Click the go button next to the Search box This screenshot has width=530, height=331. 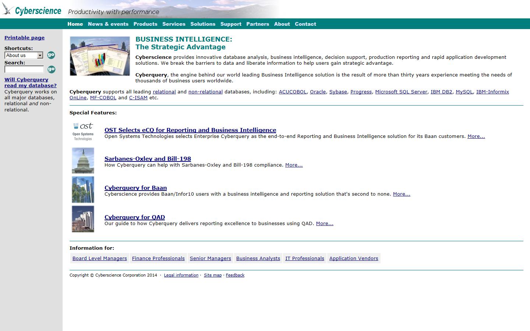click(51, 69)
